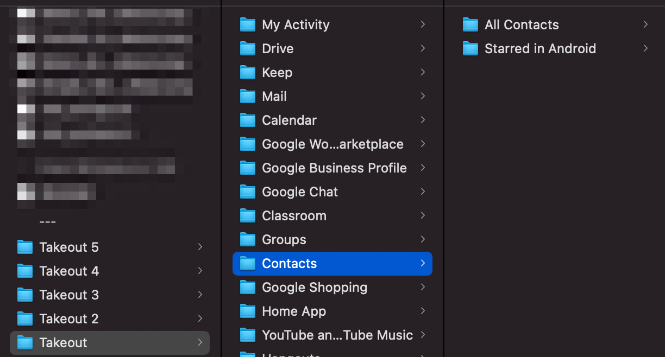
Task: Click the Google Business Profile folder icon
Action: (248, 168)
